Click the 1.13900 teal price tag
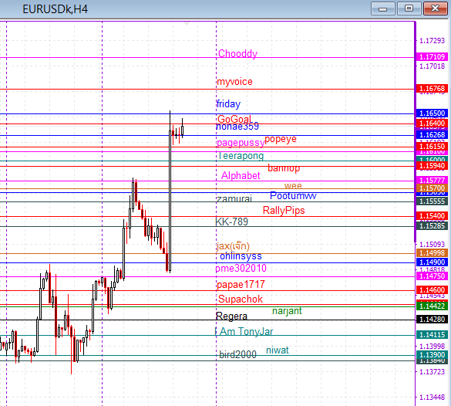451x406 pixels. coord(432,355)
